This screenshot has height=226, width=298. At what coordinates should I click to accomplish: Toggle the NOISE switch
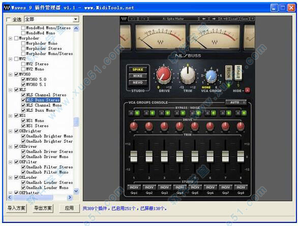(x=229, y=72)
